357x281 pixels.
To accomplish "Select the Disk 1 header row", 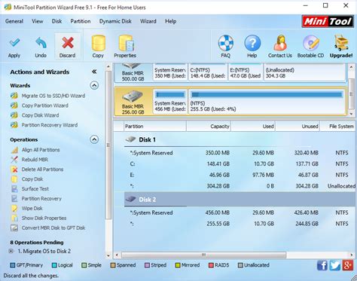I will (x=240, y=139).
